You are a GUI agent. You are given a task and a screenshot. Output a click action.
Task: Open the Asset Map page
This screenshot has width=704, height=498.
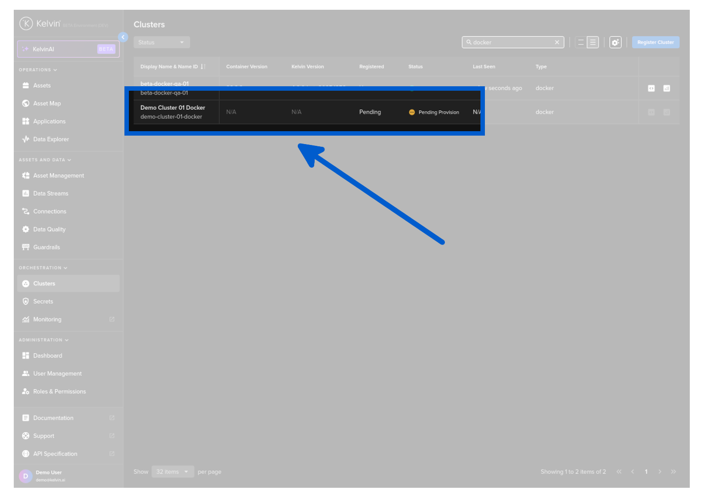[x=47, y=104]
